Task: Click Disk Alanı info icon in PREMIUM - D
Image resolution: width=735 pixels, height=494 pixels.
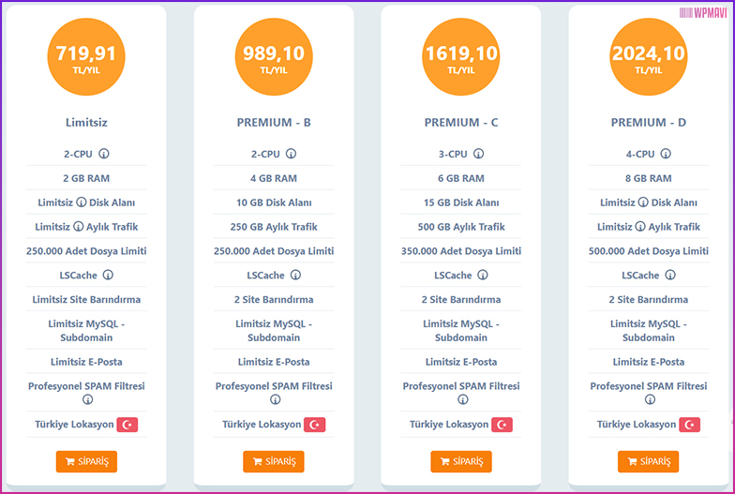Action: point(643,202)
